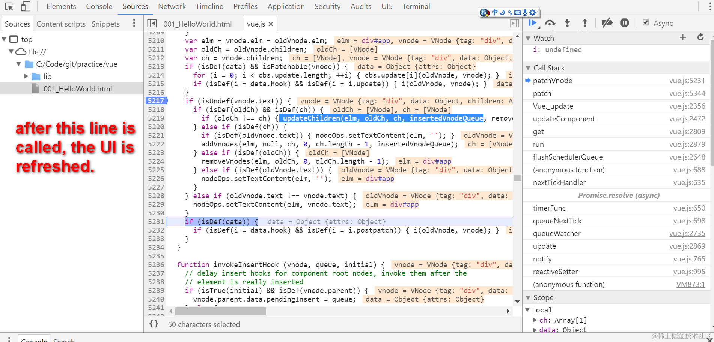Show the Content scripts navigator tab
The image size is (714, 342).
tap(61, 24)
